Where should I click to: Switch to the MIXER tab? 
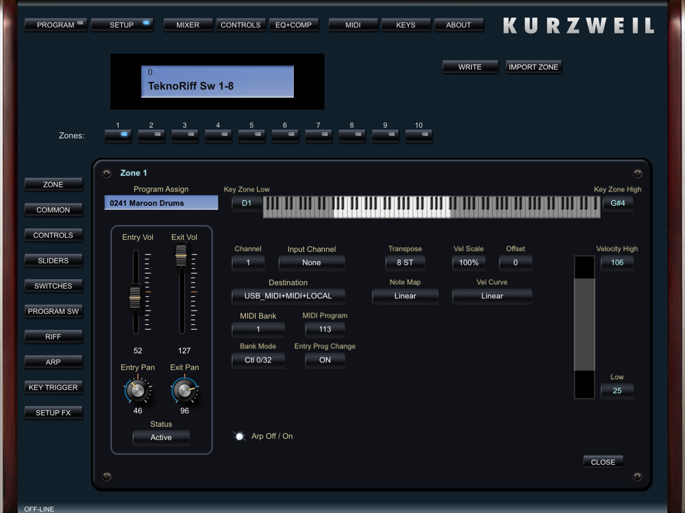188,25
